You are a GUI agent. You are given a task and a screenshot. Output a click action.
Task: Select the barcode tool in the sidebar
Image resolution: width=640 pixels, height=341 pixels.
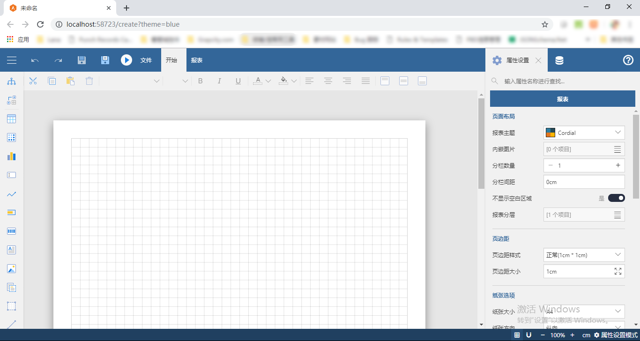coord(12,231)
